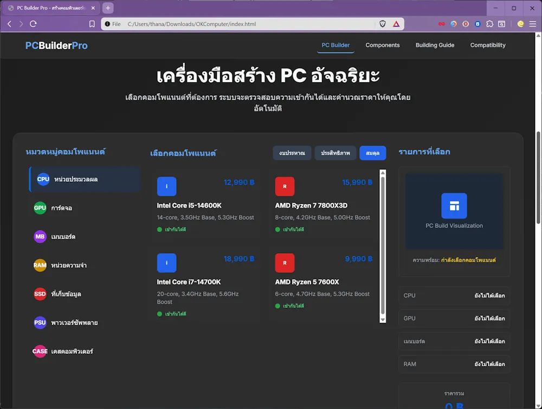Open the Compatibility nav tab

click(x=488, y=45)
